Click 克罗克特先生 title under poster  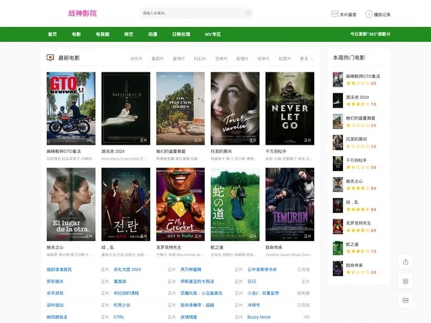tap(169, 247)
